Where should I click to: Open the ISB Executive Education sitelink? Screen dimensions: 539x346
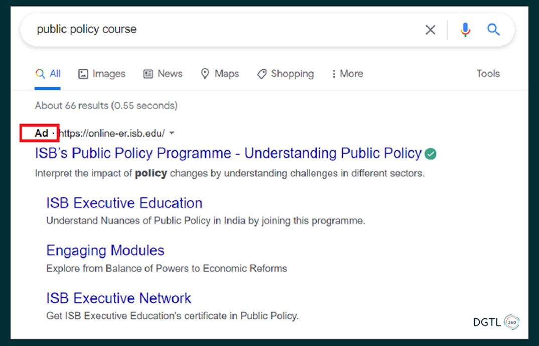pyautogui.click(x=124, y=203)
